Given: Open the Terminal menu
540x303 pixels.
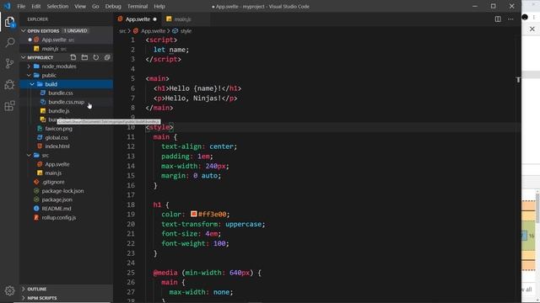Looking at the screenshot, I should click(x=138, y=6).
